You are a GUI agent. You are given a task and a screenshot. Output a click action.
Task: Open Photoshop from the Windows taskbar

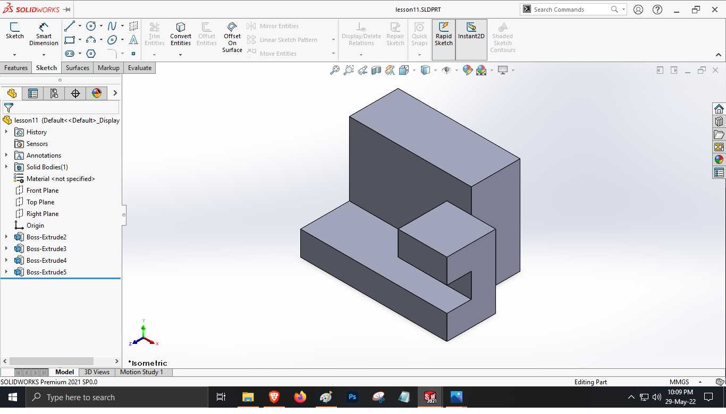[x=352, y=396]
